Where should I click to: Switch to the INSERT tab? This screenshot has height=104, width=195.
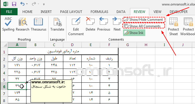click(46, 12)
